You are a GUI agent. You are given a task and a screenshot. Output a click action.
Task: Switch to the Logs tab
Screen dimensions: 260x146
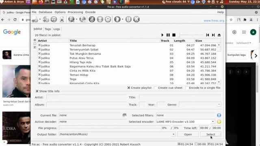[x=57, y=29]
